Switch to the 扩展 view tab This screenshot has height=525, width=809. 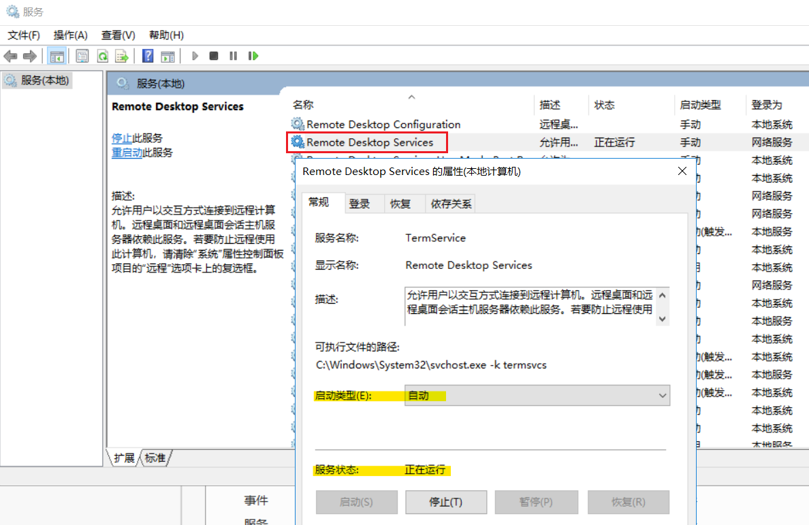pos(124,458)
